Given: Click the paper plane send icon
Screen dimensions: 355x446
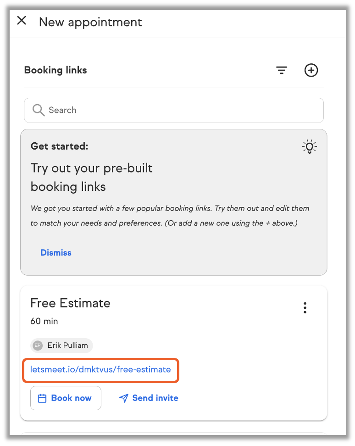Looking at the screenshot, I should (x=123, y=398).
